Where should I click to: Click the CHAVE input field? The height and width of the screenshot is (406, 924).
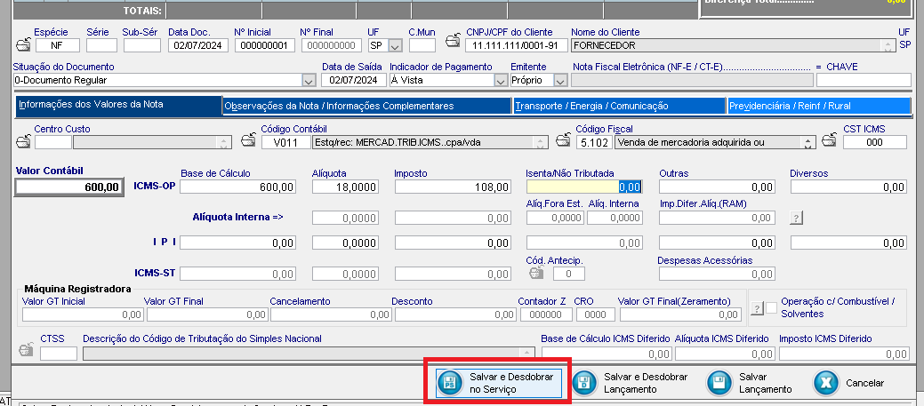pyautogui.click(x=864, y=80)
